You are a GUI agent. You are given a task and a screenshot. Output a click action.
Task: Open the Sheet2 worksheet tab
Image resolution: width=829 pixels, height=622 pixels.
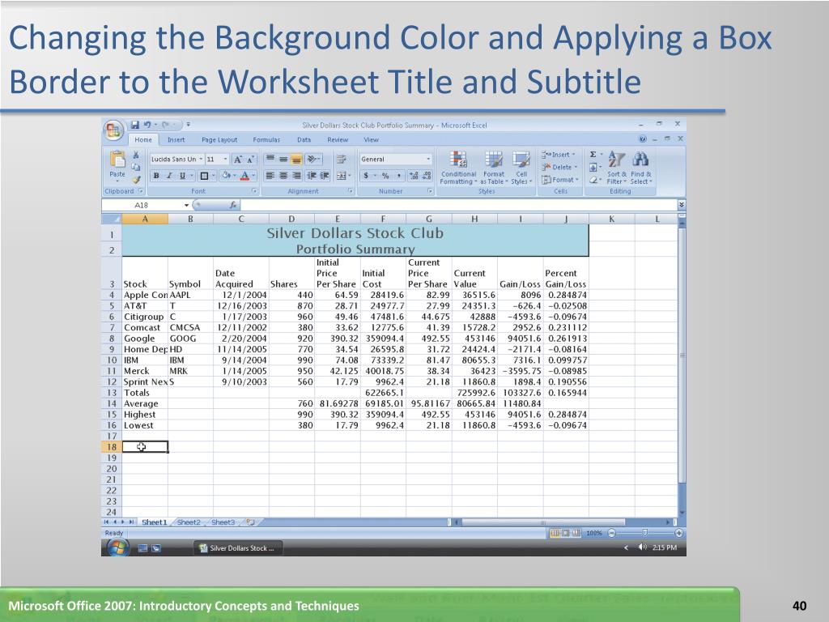pos(189,522)
